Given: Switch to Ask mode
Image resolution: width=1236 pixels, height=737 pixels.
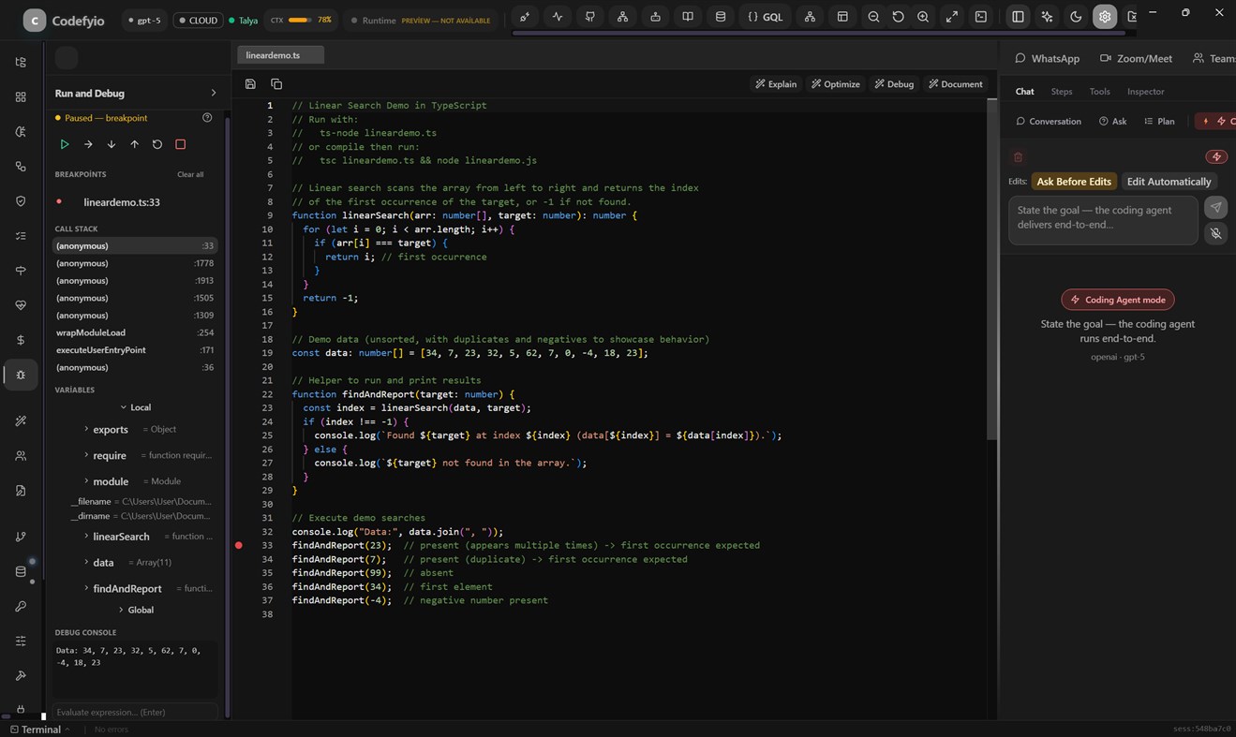Looking at the screenshot, I should point(1112,121).
